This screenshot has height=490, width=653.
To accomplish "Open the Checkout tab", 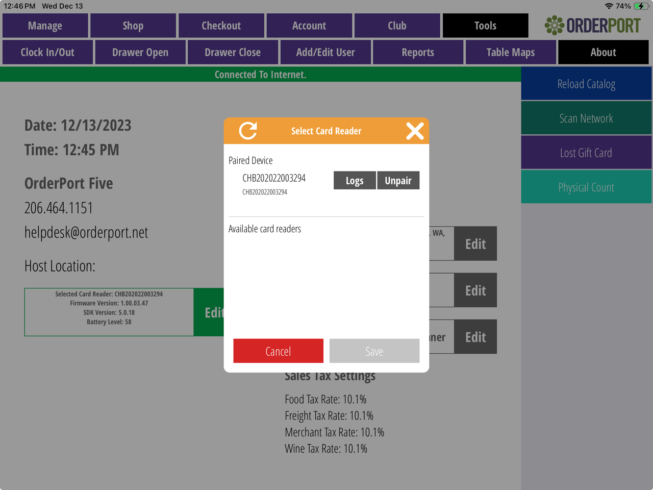I will pos(221,26).
